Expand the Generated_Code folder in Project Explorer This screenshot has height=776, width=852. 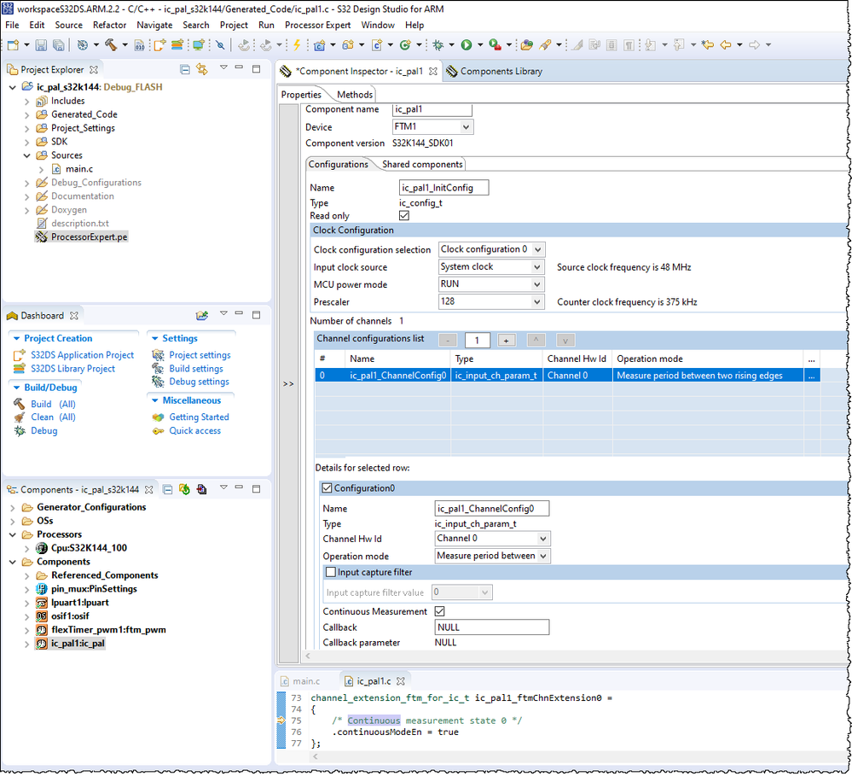27,114
